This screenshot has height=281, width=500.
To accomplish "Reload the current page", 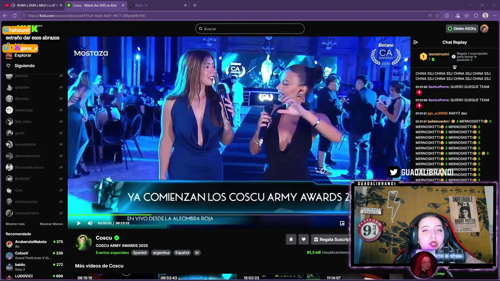I will [x=14, y=16].
